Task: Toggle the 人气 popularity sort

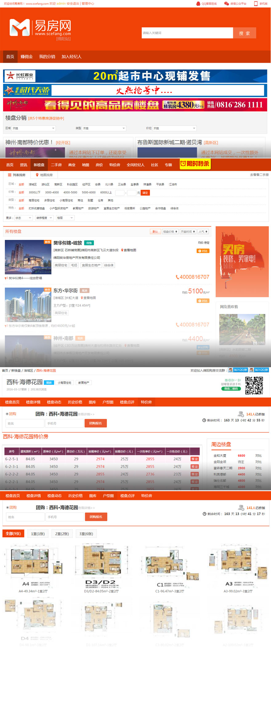Action: click(x=203, y=231)
